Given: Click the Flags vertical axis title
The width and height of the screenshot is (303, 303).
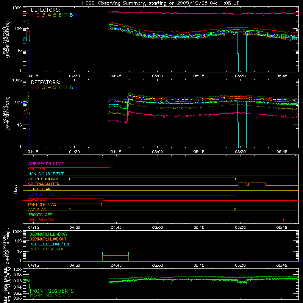Looking at the screenshot, I should click(x=16, y=189).
